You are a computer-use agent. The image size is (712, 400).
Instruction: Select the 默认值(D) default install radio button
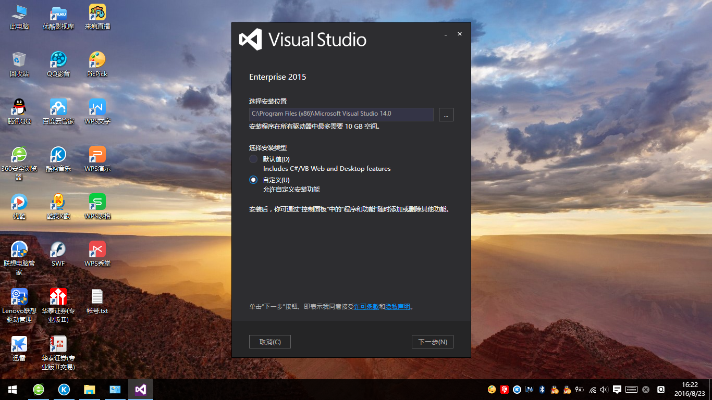point(253,159)
